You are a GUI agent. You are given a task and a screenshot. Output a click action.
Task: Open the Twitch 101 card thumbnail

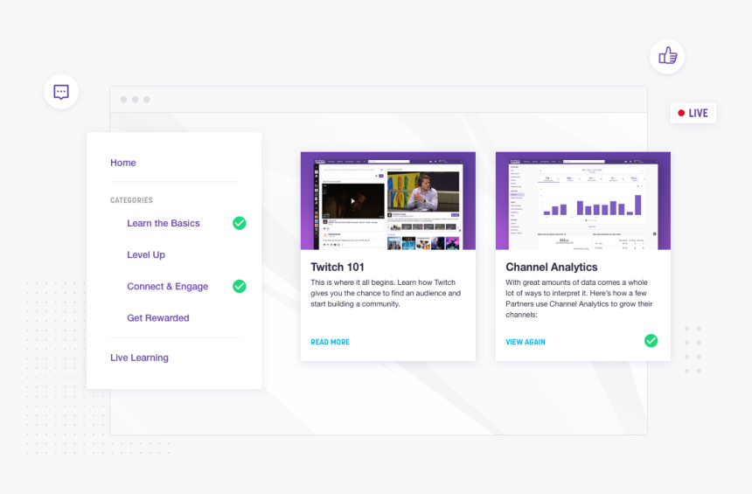(x=388, y=200)
